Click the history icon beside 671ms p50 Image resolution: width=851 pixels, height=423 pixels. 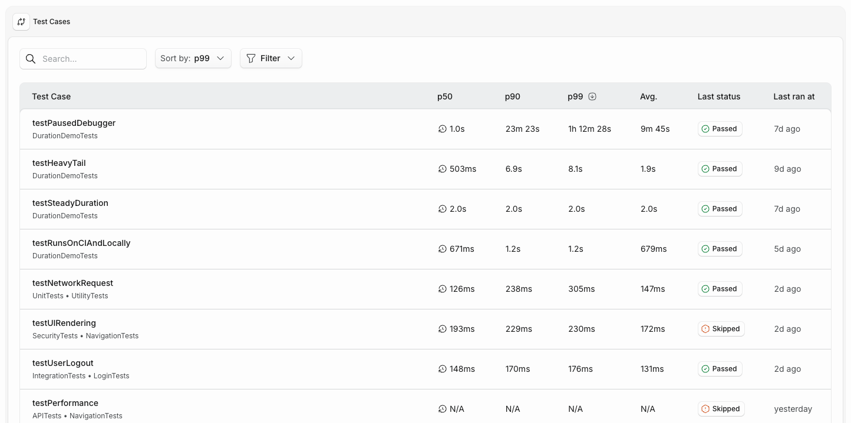[443, 249]
